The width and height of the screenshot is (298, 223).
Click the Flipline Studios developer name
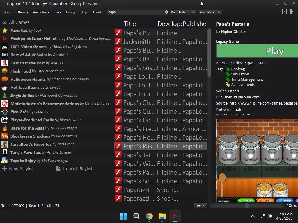pyautogui.click(x=234, y=31)
